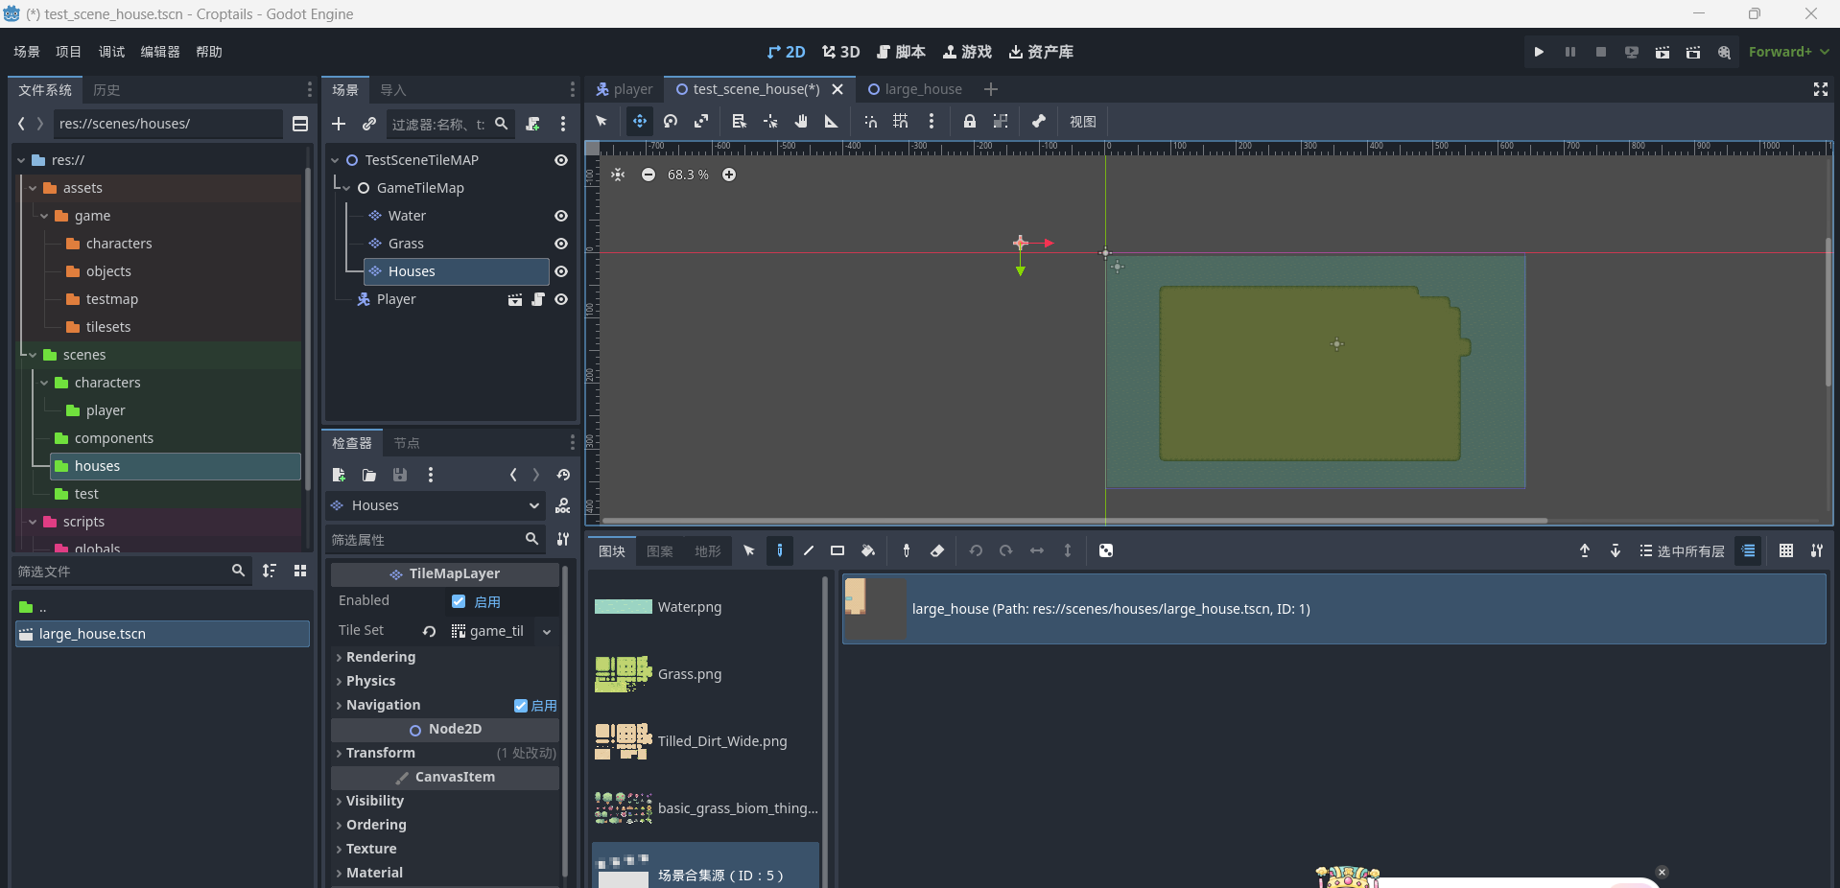Screen dimensions: 1840x888
Task: Switch to the large_house scene tab
Action: (x=915, y=89)
